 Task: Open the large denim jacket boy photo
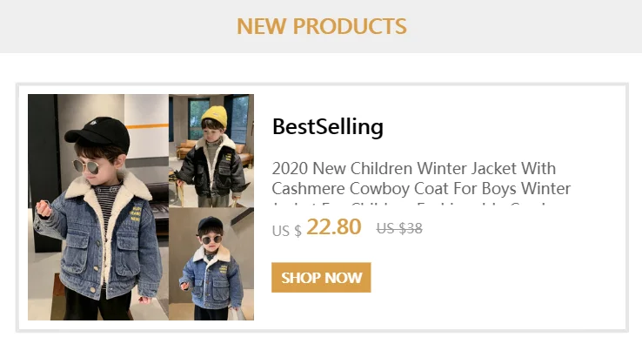click(x=98, y=207)
